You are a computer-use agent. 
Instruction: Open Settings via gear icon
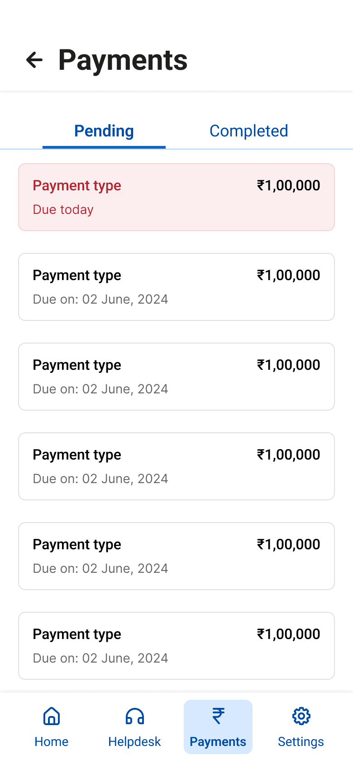(301, 716)
